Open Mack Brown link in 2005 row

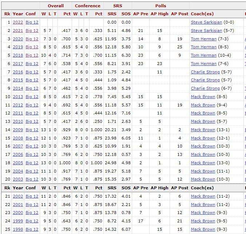(203, 163)
